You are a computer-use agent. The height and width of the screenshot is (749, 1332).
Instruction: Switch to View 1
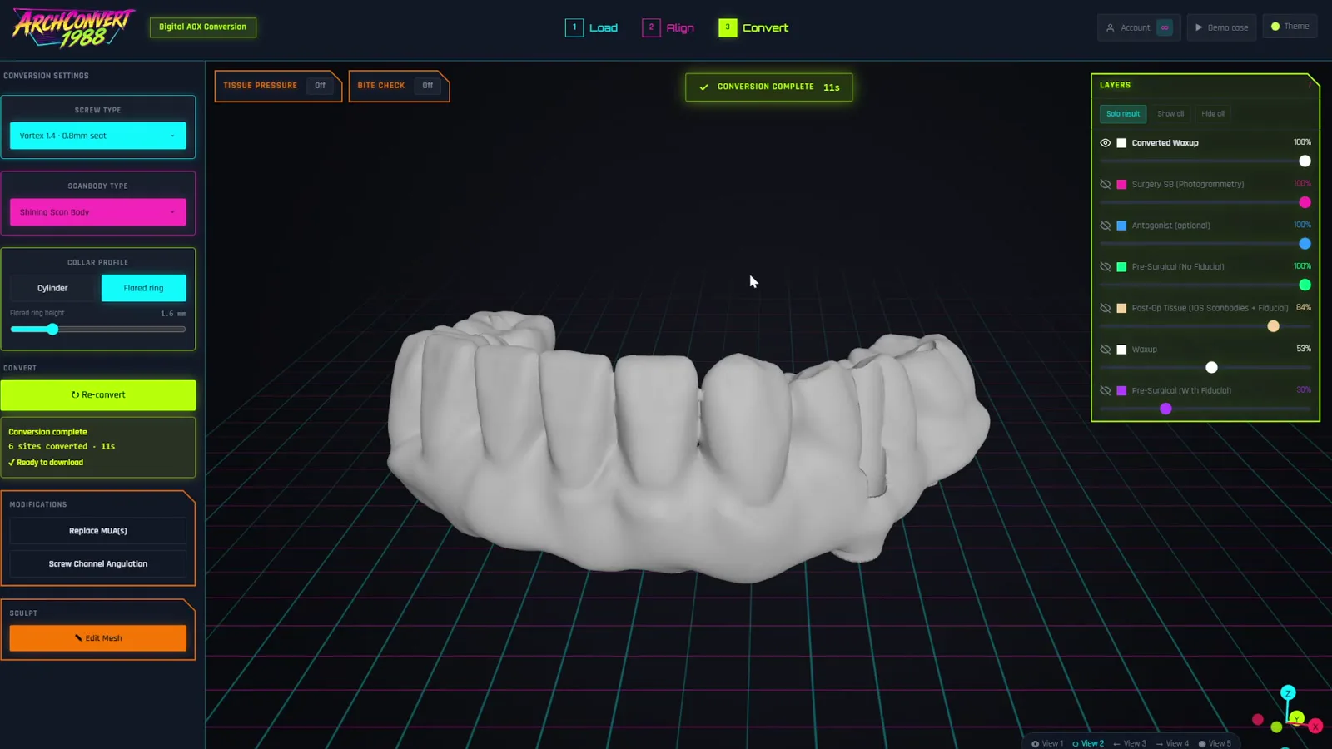(1047, 743)
